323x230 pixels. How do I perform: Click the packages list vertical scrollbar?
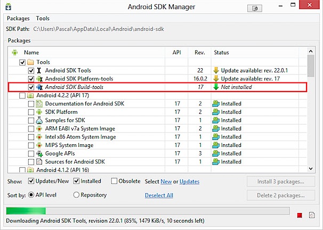coord(311,106)
